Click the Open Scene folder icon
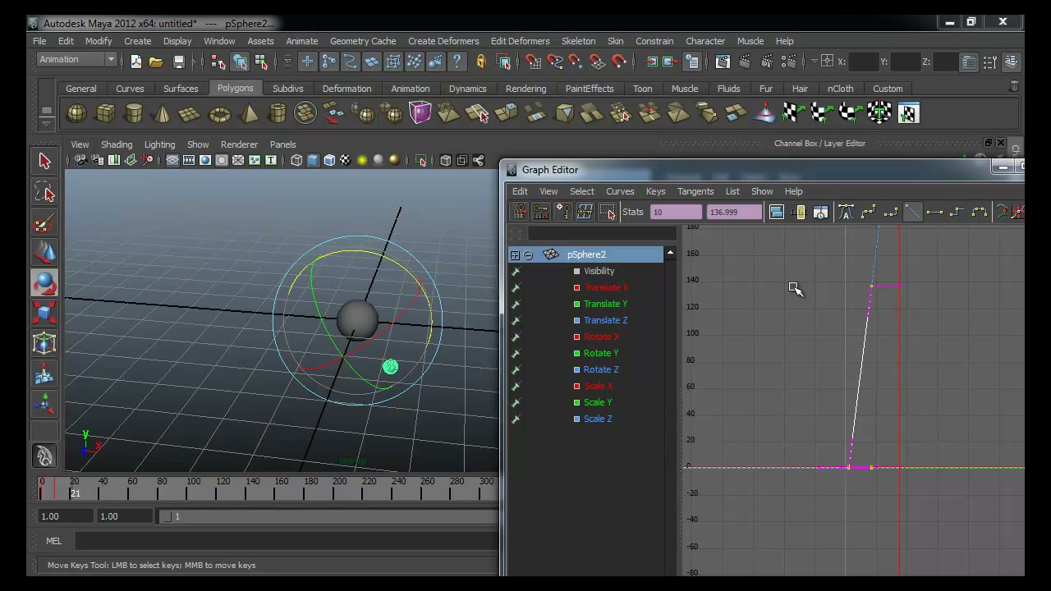Viewport: 1051px width, 591px height. tap(156, 62)
